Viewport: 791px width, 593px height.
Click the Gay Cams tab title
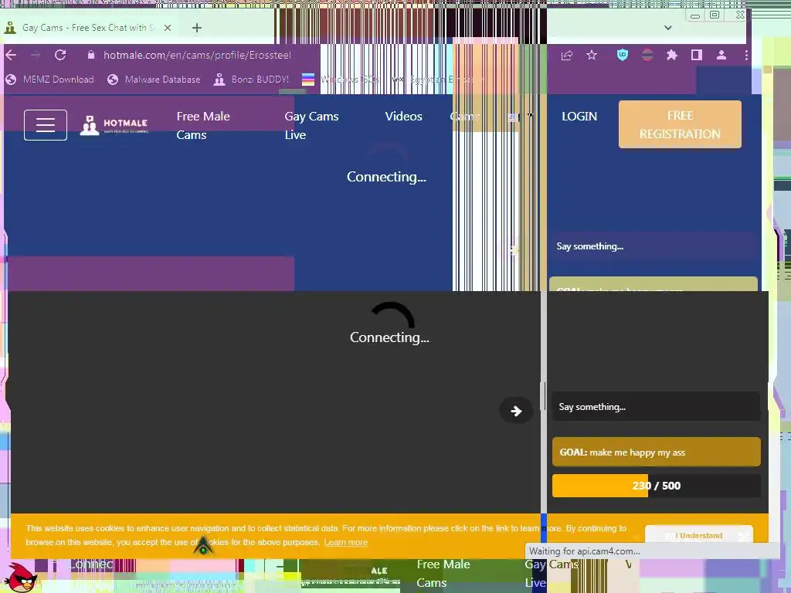[88, 28]
